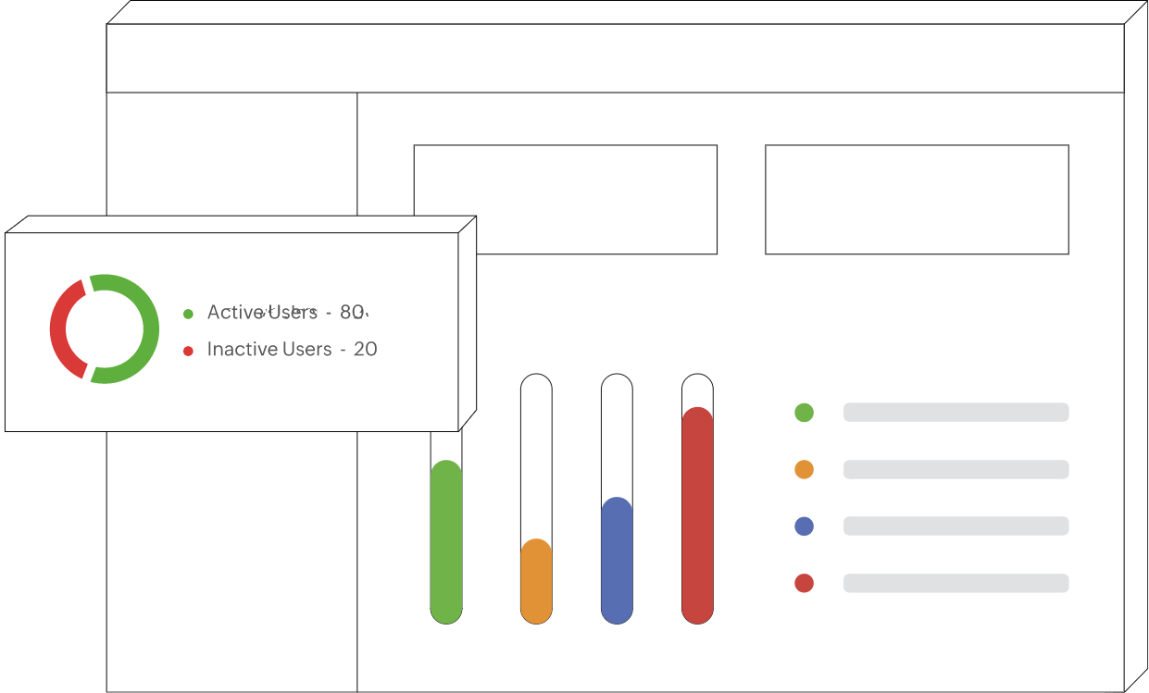The image size is (1149, 693).
Task: Click the blue vertical bar fill
Action: click(617, 560)
